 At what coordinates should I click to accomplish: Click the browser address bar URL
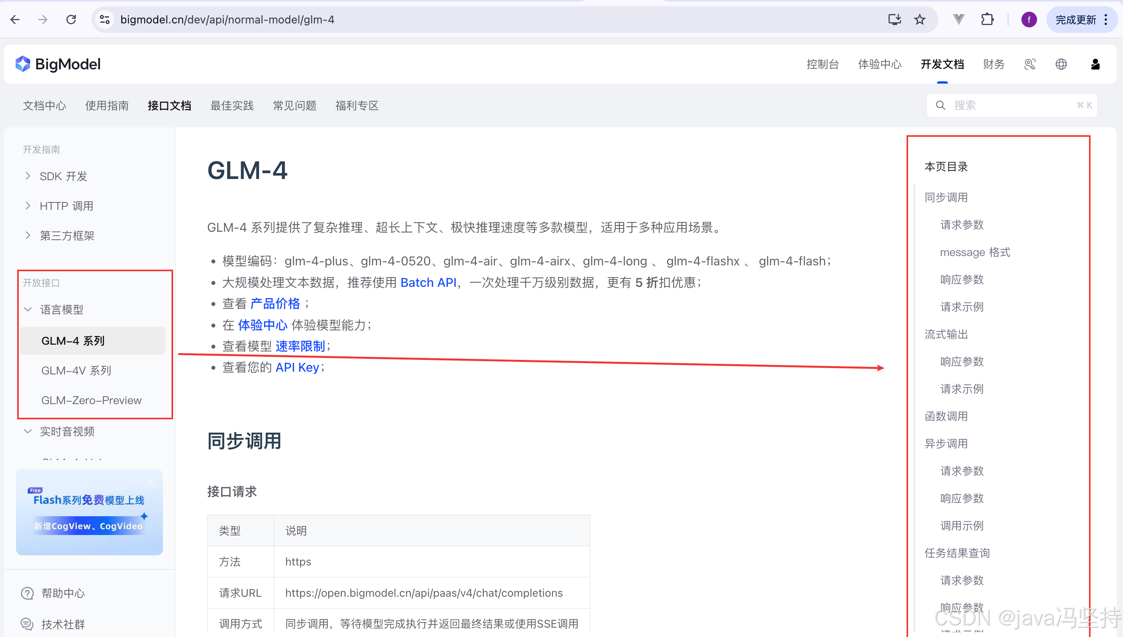point(227,20)
